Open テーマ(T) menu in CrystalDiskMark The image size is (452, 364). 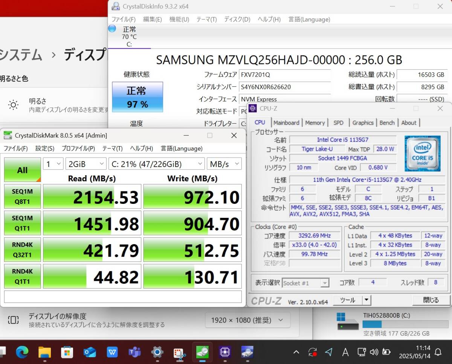point(112,148)
